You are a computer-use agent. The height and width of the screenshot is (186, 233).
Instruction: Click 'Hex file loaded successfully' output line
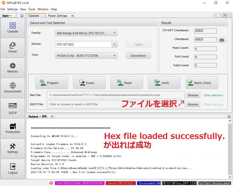coord(73,172)
